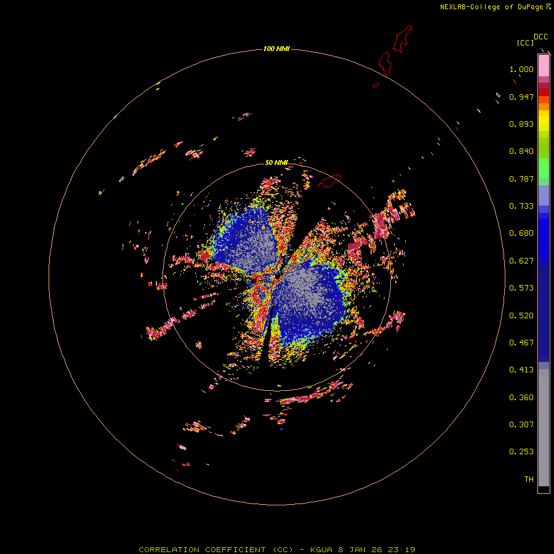Viewport: 554px width, 554px height.
Task: Select the DCC label above the color bar
Action: point(541,37)
